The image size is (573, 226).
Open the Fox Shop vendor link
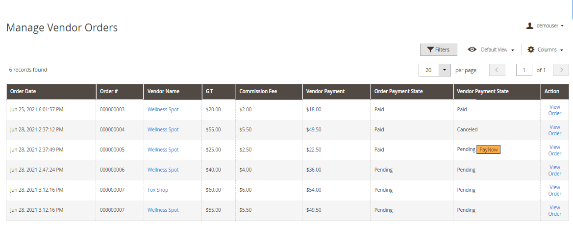click(x=157, y=190)
